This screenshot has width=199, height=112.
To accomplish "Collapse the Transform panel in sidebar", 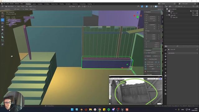I will [145, 12].
